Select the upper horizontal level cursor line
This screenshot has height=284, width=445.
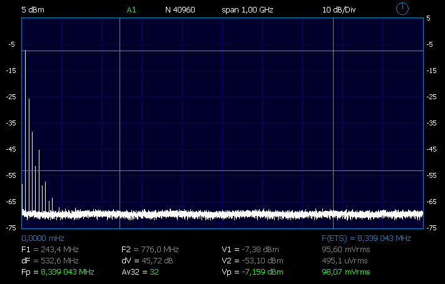tap(250, 51)
